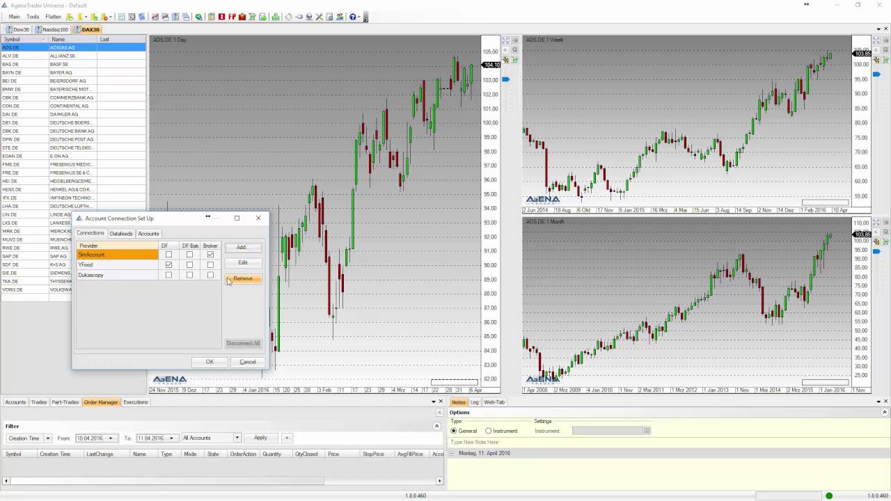The image size is (891, 501).
Task: Open the Main menu
Action: tap(14, 17)
